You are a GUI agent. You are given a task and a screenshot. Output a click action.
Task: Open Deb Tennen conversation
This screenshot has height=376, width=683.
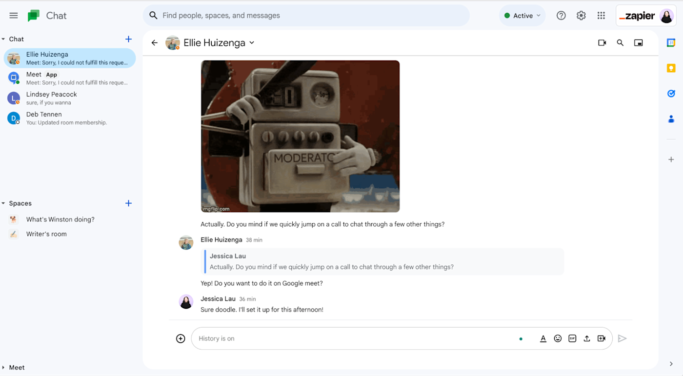[70, 118]
